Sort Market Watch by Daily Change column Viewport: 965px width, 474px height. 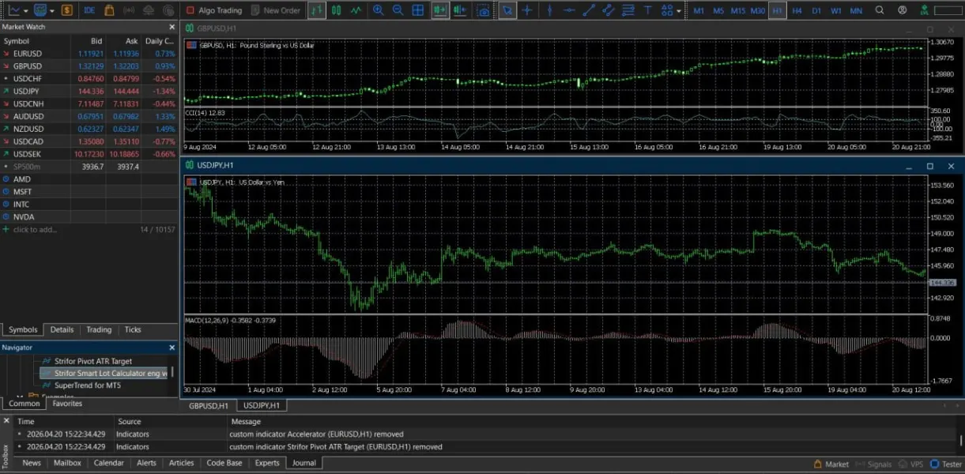coord(160,40)
